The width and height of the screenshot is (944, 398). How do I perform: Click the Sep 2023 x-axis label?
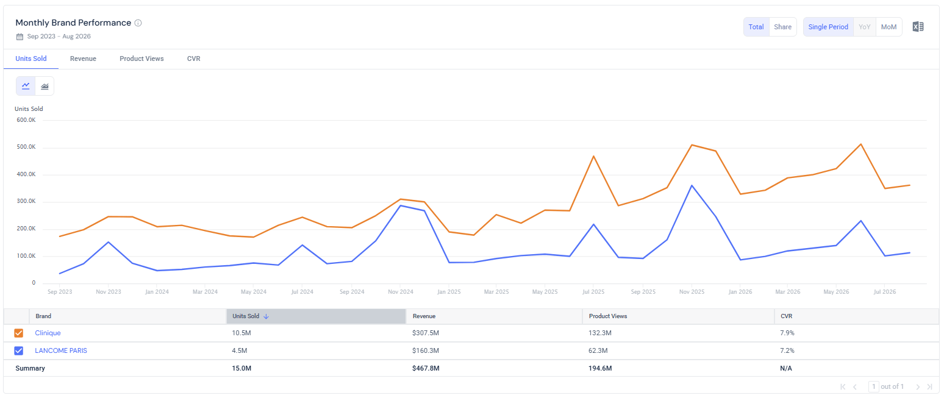60,292
